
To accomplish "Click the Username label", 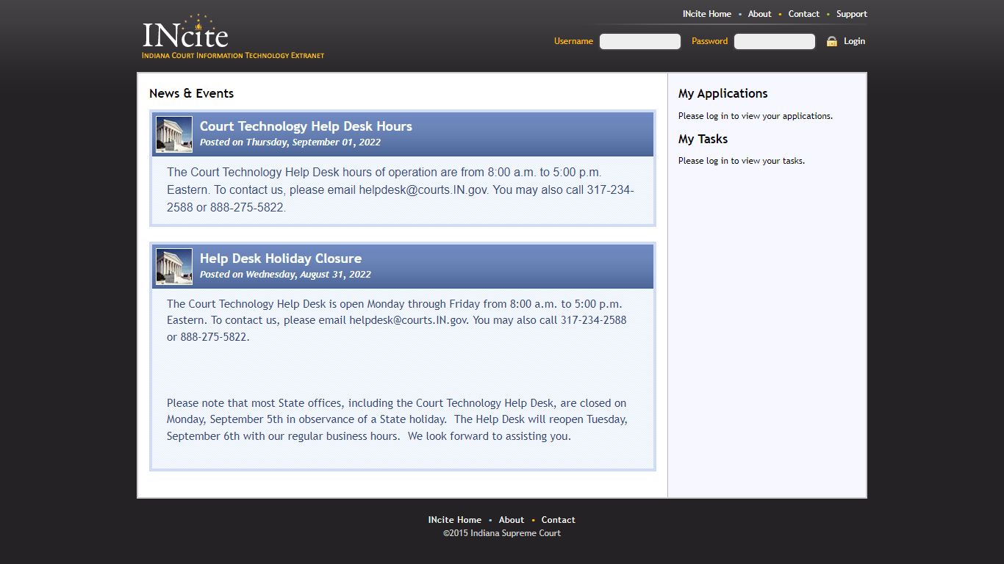I will click(573, 41).
